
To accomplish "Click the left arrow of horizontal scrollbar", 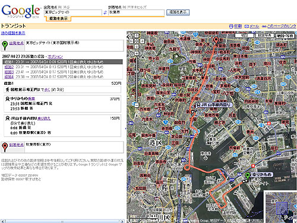I will point(2,221).
